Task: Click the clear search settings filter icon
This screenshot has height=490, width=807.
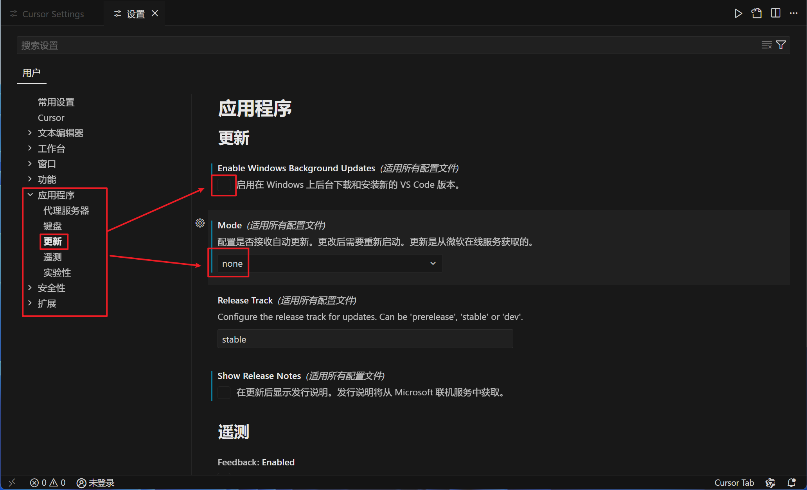Action: coord(766,45)
